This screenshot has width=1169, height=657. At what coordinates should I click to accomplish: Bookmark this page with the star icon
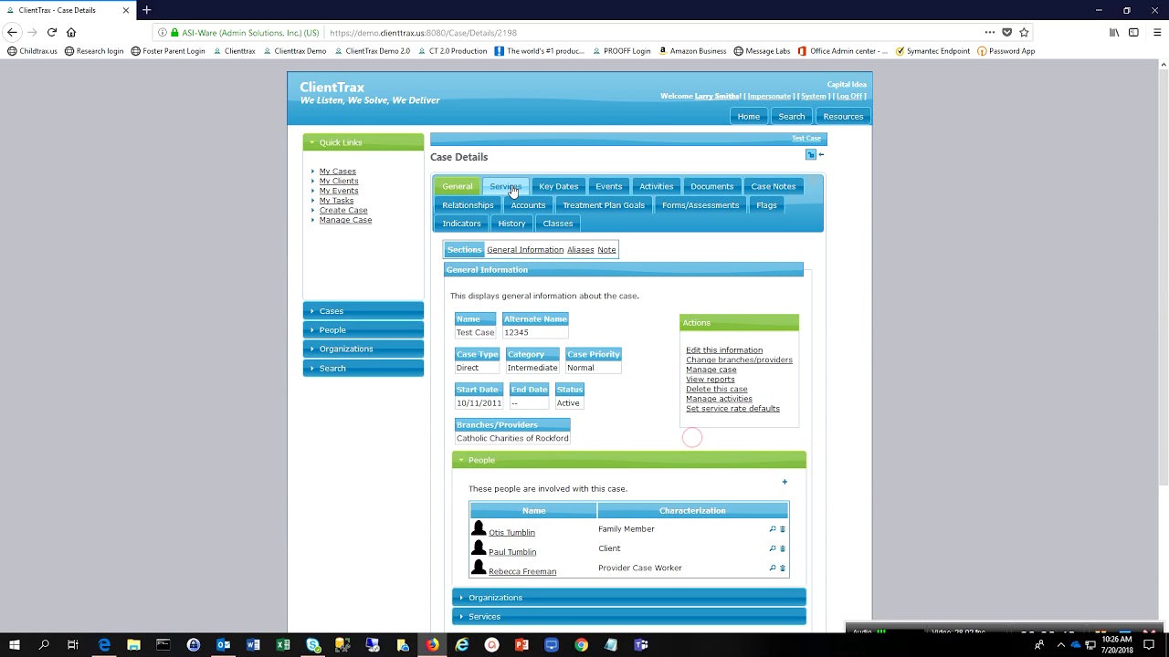[x=1024, y=32]
